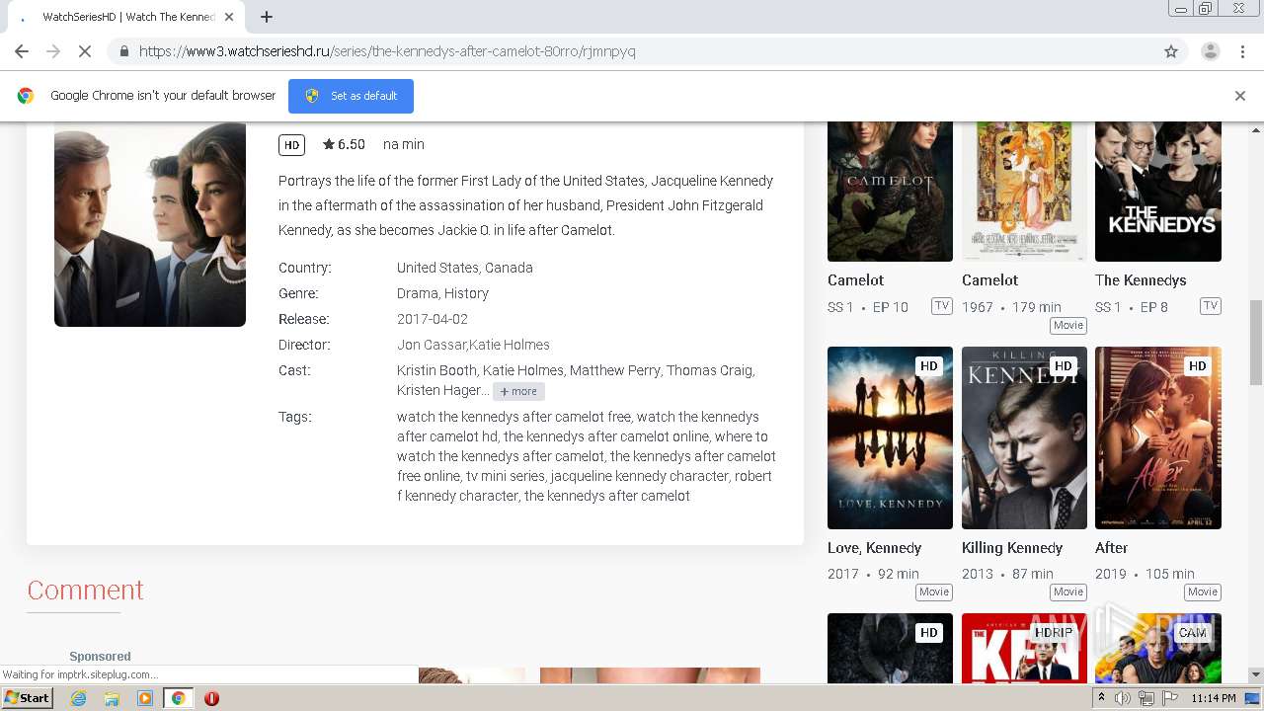
Task: Click the Set as default button
Action: tap(351, 96)
